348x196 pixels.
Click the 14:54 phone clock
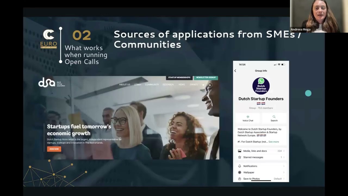tap(242, 65)
